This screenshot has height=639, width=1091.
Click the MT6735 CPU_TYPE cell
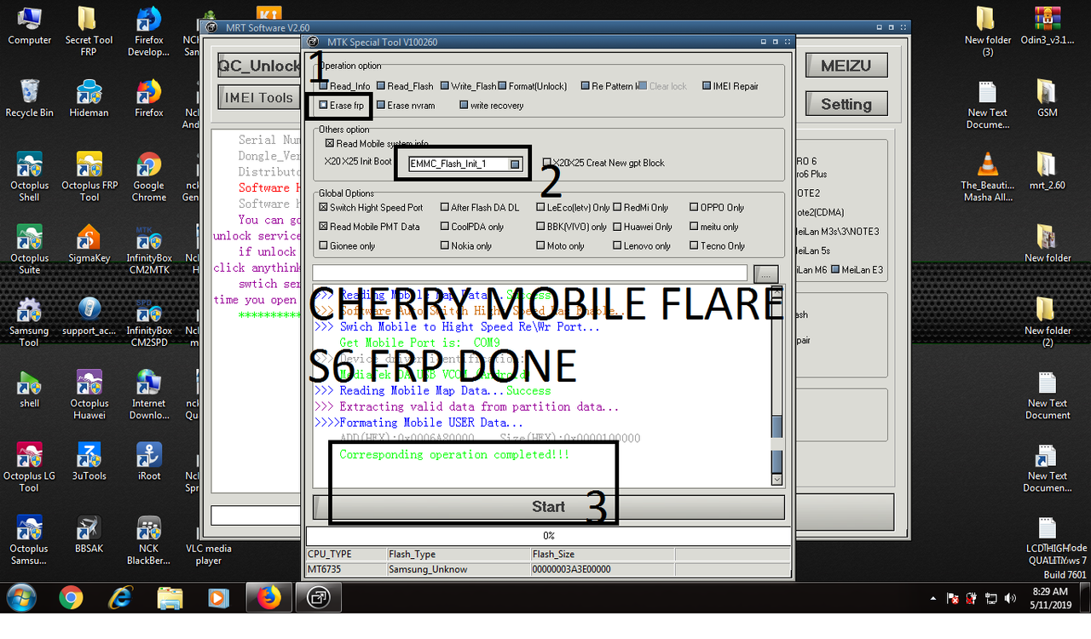pos(346,569)
